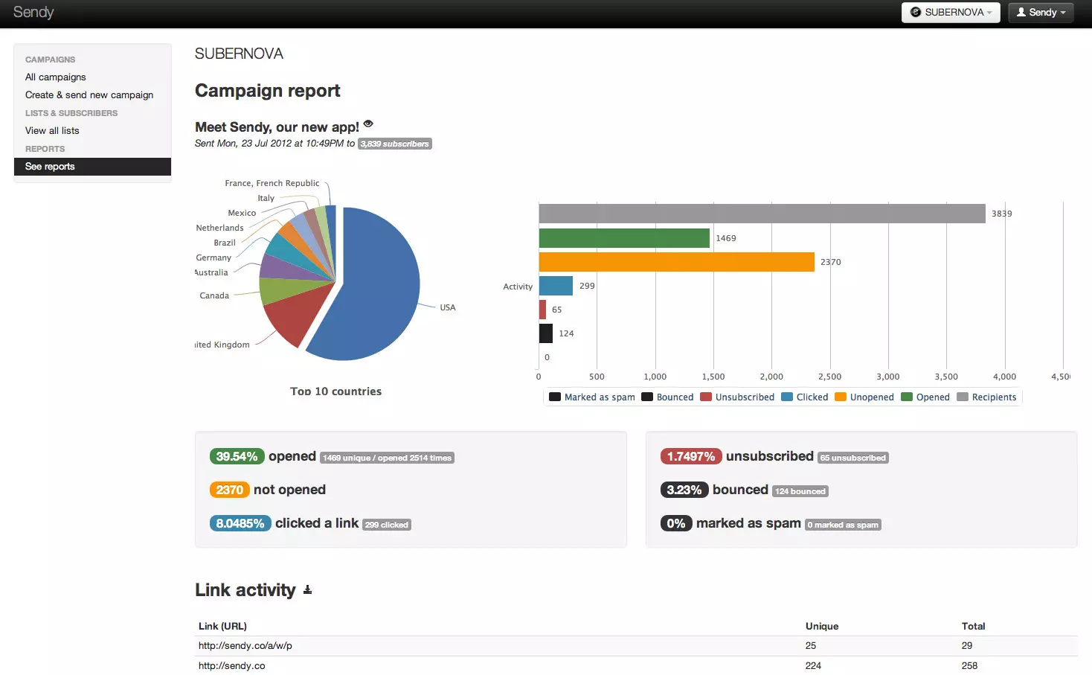The image size is (1092, 675).
Task: Toggle the Unopened legend entry
Action: click(864, 397)
